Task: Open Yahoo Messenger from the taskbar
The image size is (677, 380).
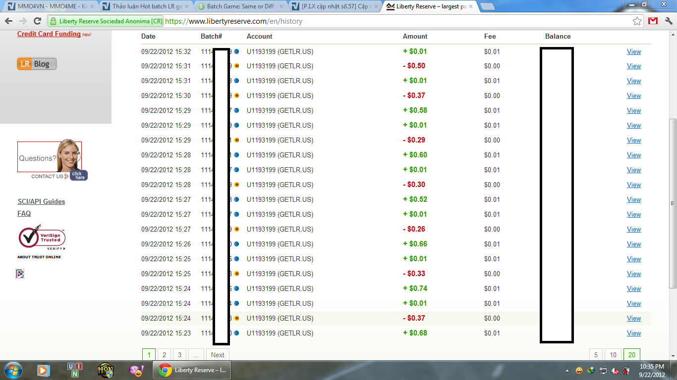Action: [136, 370]
